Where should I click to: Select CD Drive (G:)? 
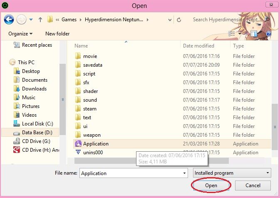point(32,141)
